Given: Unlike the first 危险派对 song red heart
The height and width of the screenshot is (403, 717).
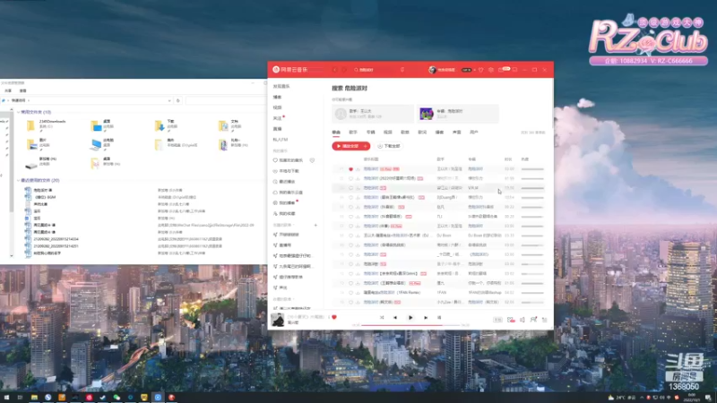Looking at the screenshot, I should tap(350, 169).
